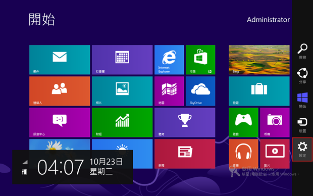
Task: Open the 市集 Store tile
Action: click(200, 60)
